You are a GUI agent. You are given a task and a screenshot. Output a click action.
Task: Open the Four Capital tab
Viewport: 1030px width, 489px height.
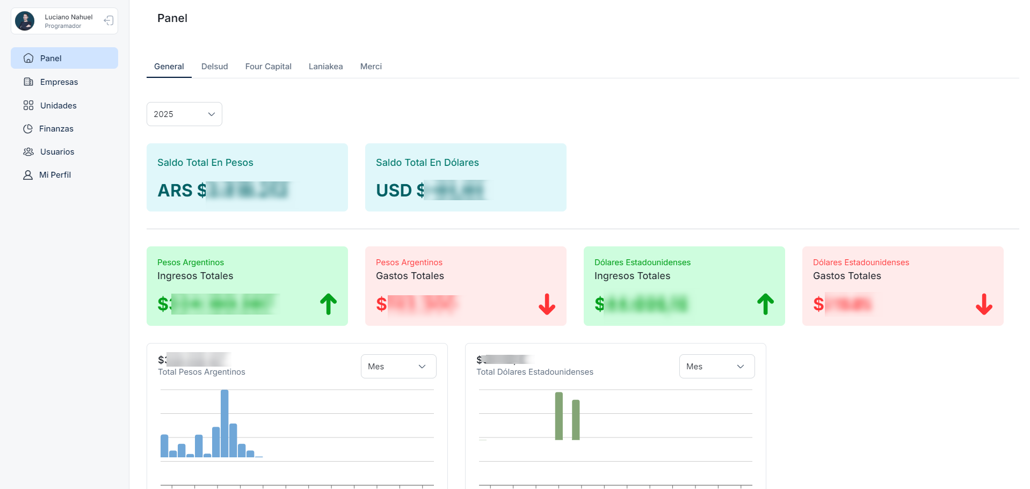[268, 67]
